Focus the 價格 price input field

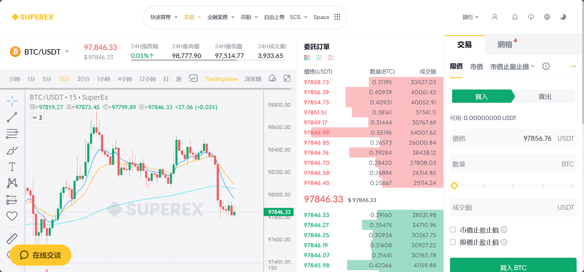pyautogui.click(x=513, y=138)
